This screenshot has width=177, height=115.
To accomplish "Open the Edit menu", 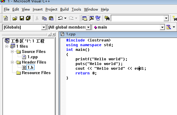I will pos(16,9).
